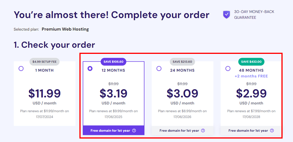Click the $4.99 setup fee badge

[x=44, y=62]
